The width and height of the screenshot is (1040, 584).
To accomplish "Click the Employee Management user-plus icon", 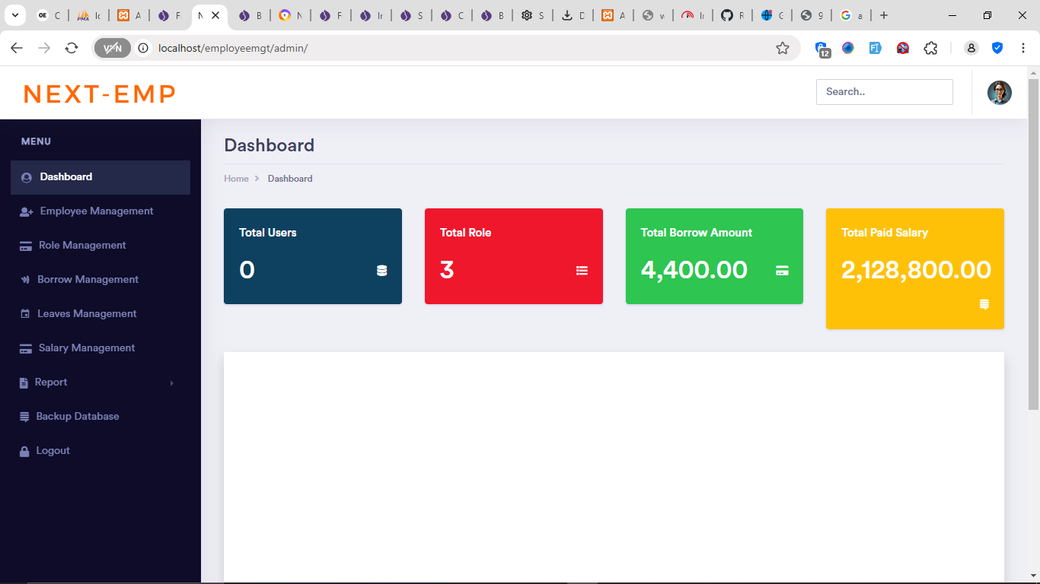I will [26, 211].
